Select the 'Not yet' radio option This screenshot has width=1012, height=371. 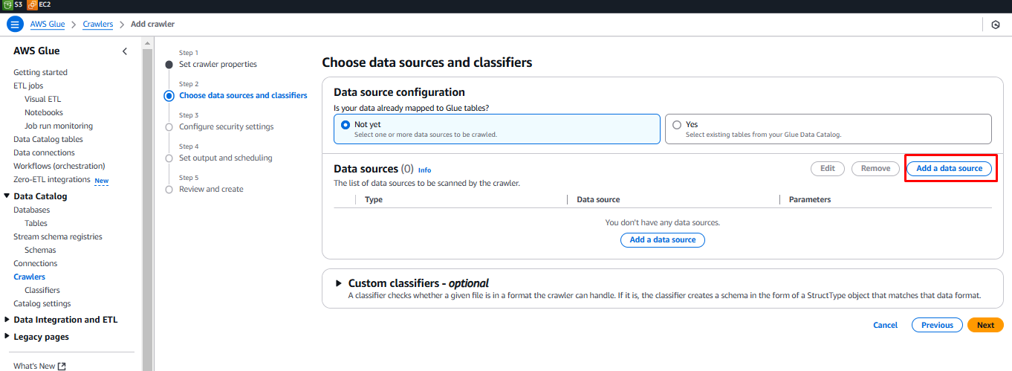click(x=346, y=125)
